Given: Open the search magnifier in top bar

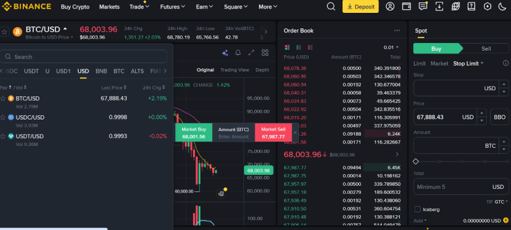Looking at the screenshot, I should [331, 7].
